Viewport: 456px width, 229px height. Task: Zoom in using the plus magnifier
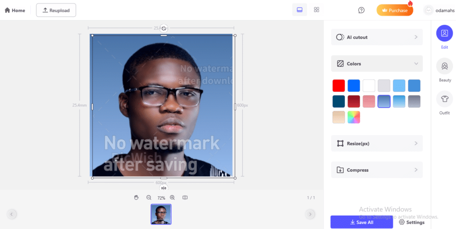point(172,197)
